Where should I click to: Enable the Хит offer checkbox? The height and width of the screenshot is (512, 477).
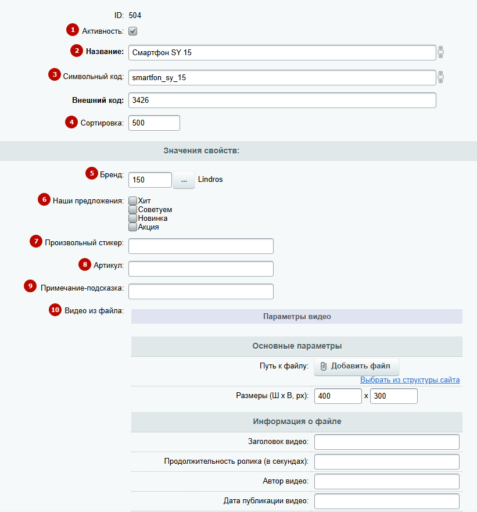[x=132, y=200]
